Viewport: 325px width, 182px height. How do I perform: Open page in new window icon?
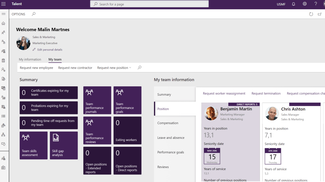click(x=320, y=14)
